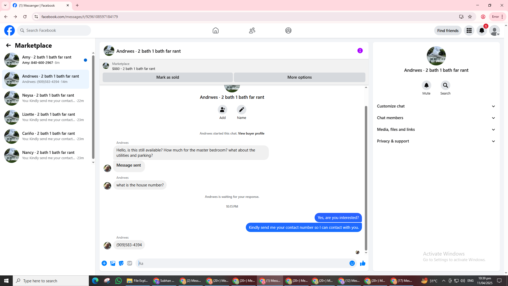Screen dimensions: 508x286
Task: Open the Groups icon in top navigation
Action: click(288, 30)
